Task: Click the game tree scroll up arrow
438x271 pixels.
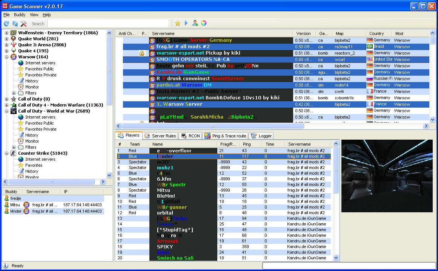Action: (x=109, y=33)
